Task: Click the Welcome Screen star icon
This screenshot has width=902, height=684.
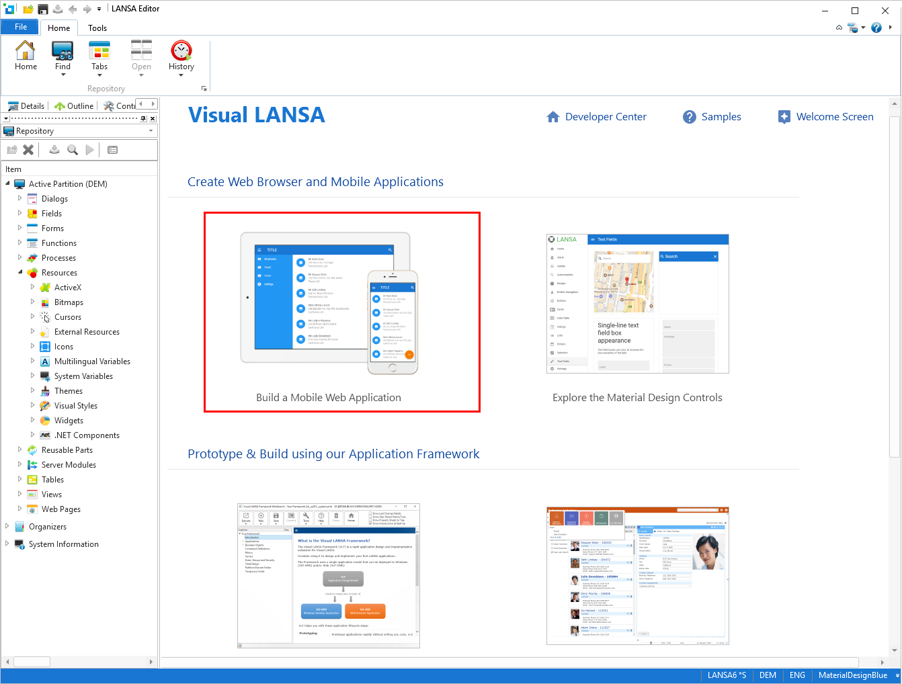Action: [784, 117]
